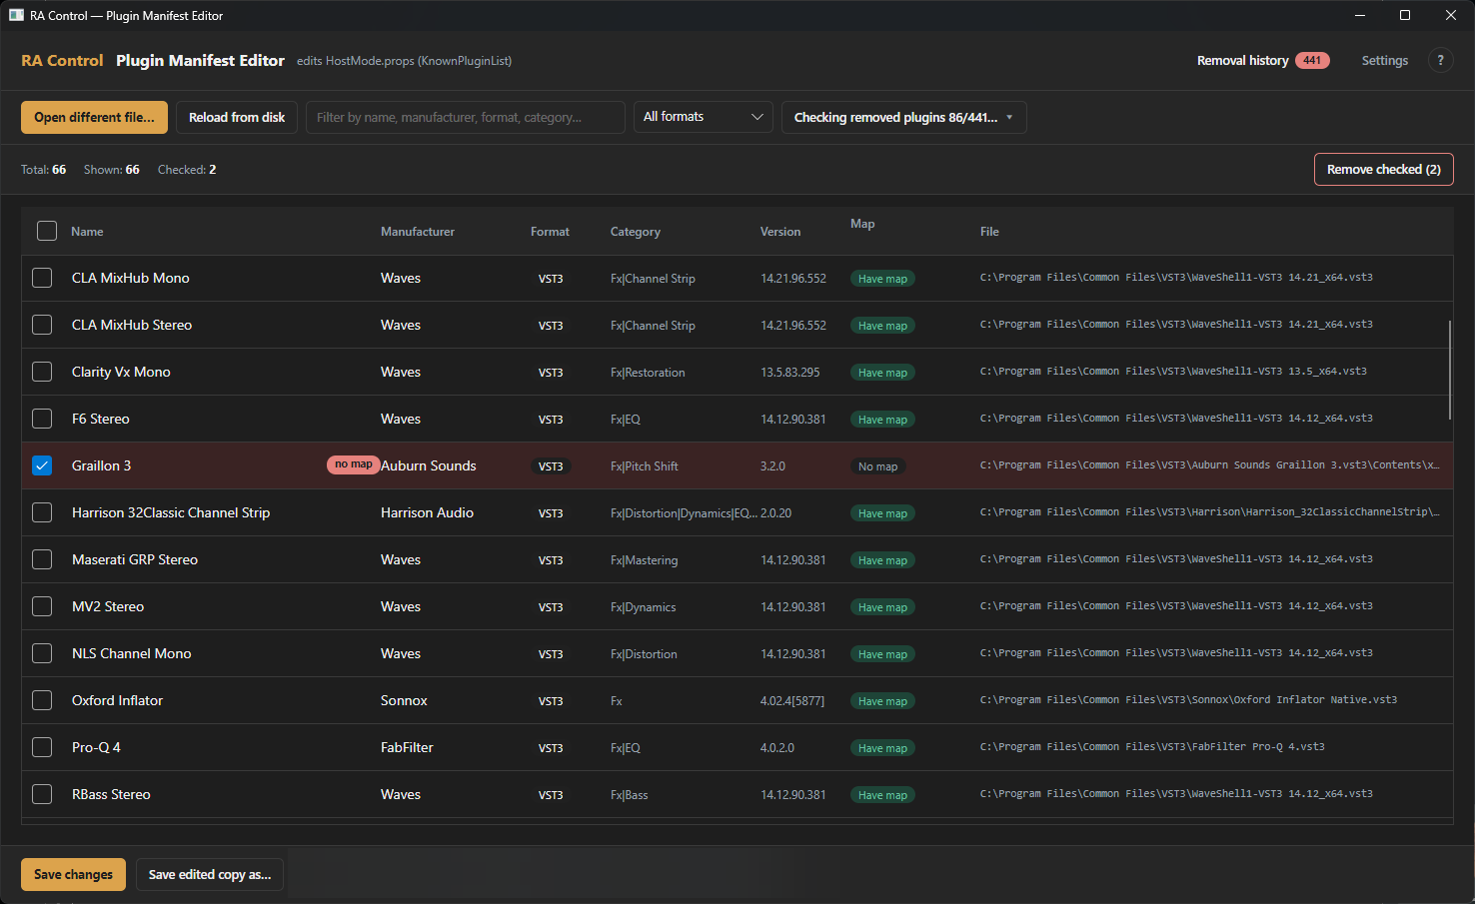Click the Sonnox manufacturer cell
Screen dimensions: 1475x904
click(404, 700)
